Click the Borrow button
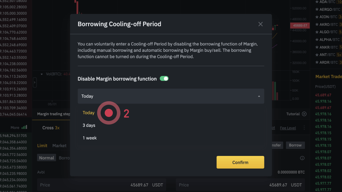 (295, 145)
